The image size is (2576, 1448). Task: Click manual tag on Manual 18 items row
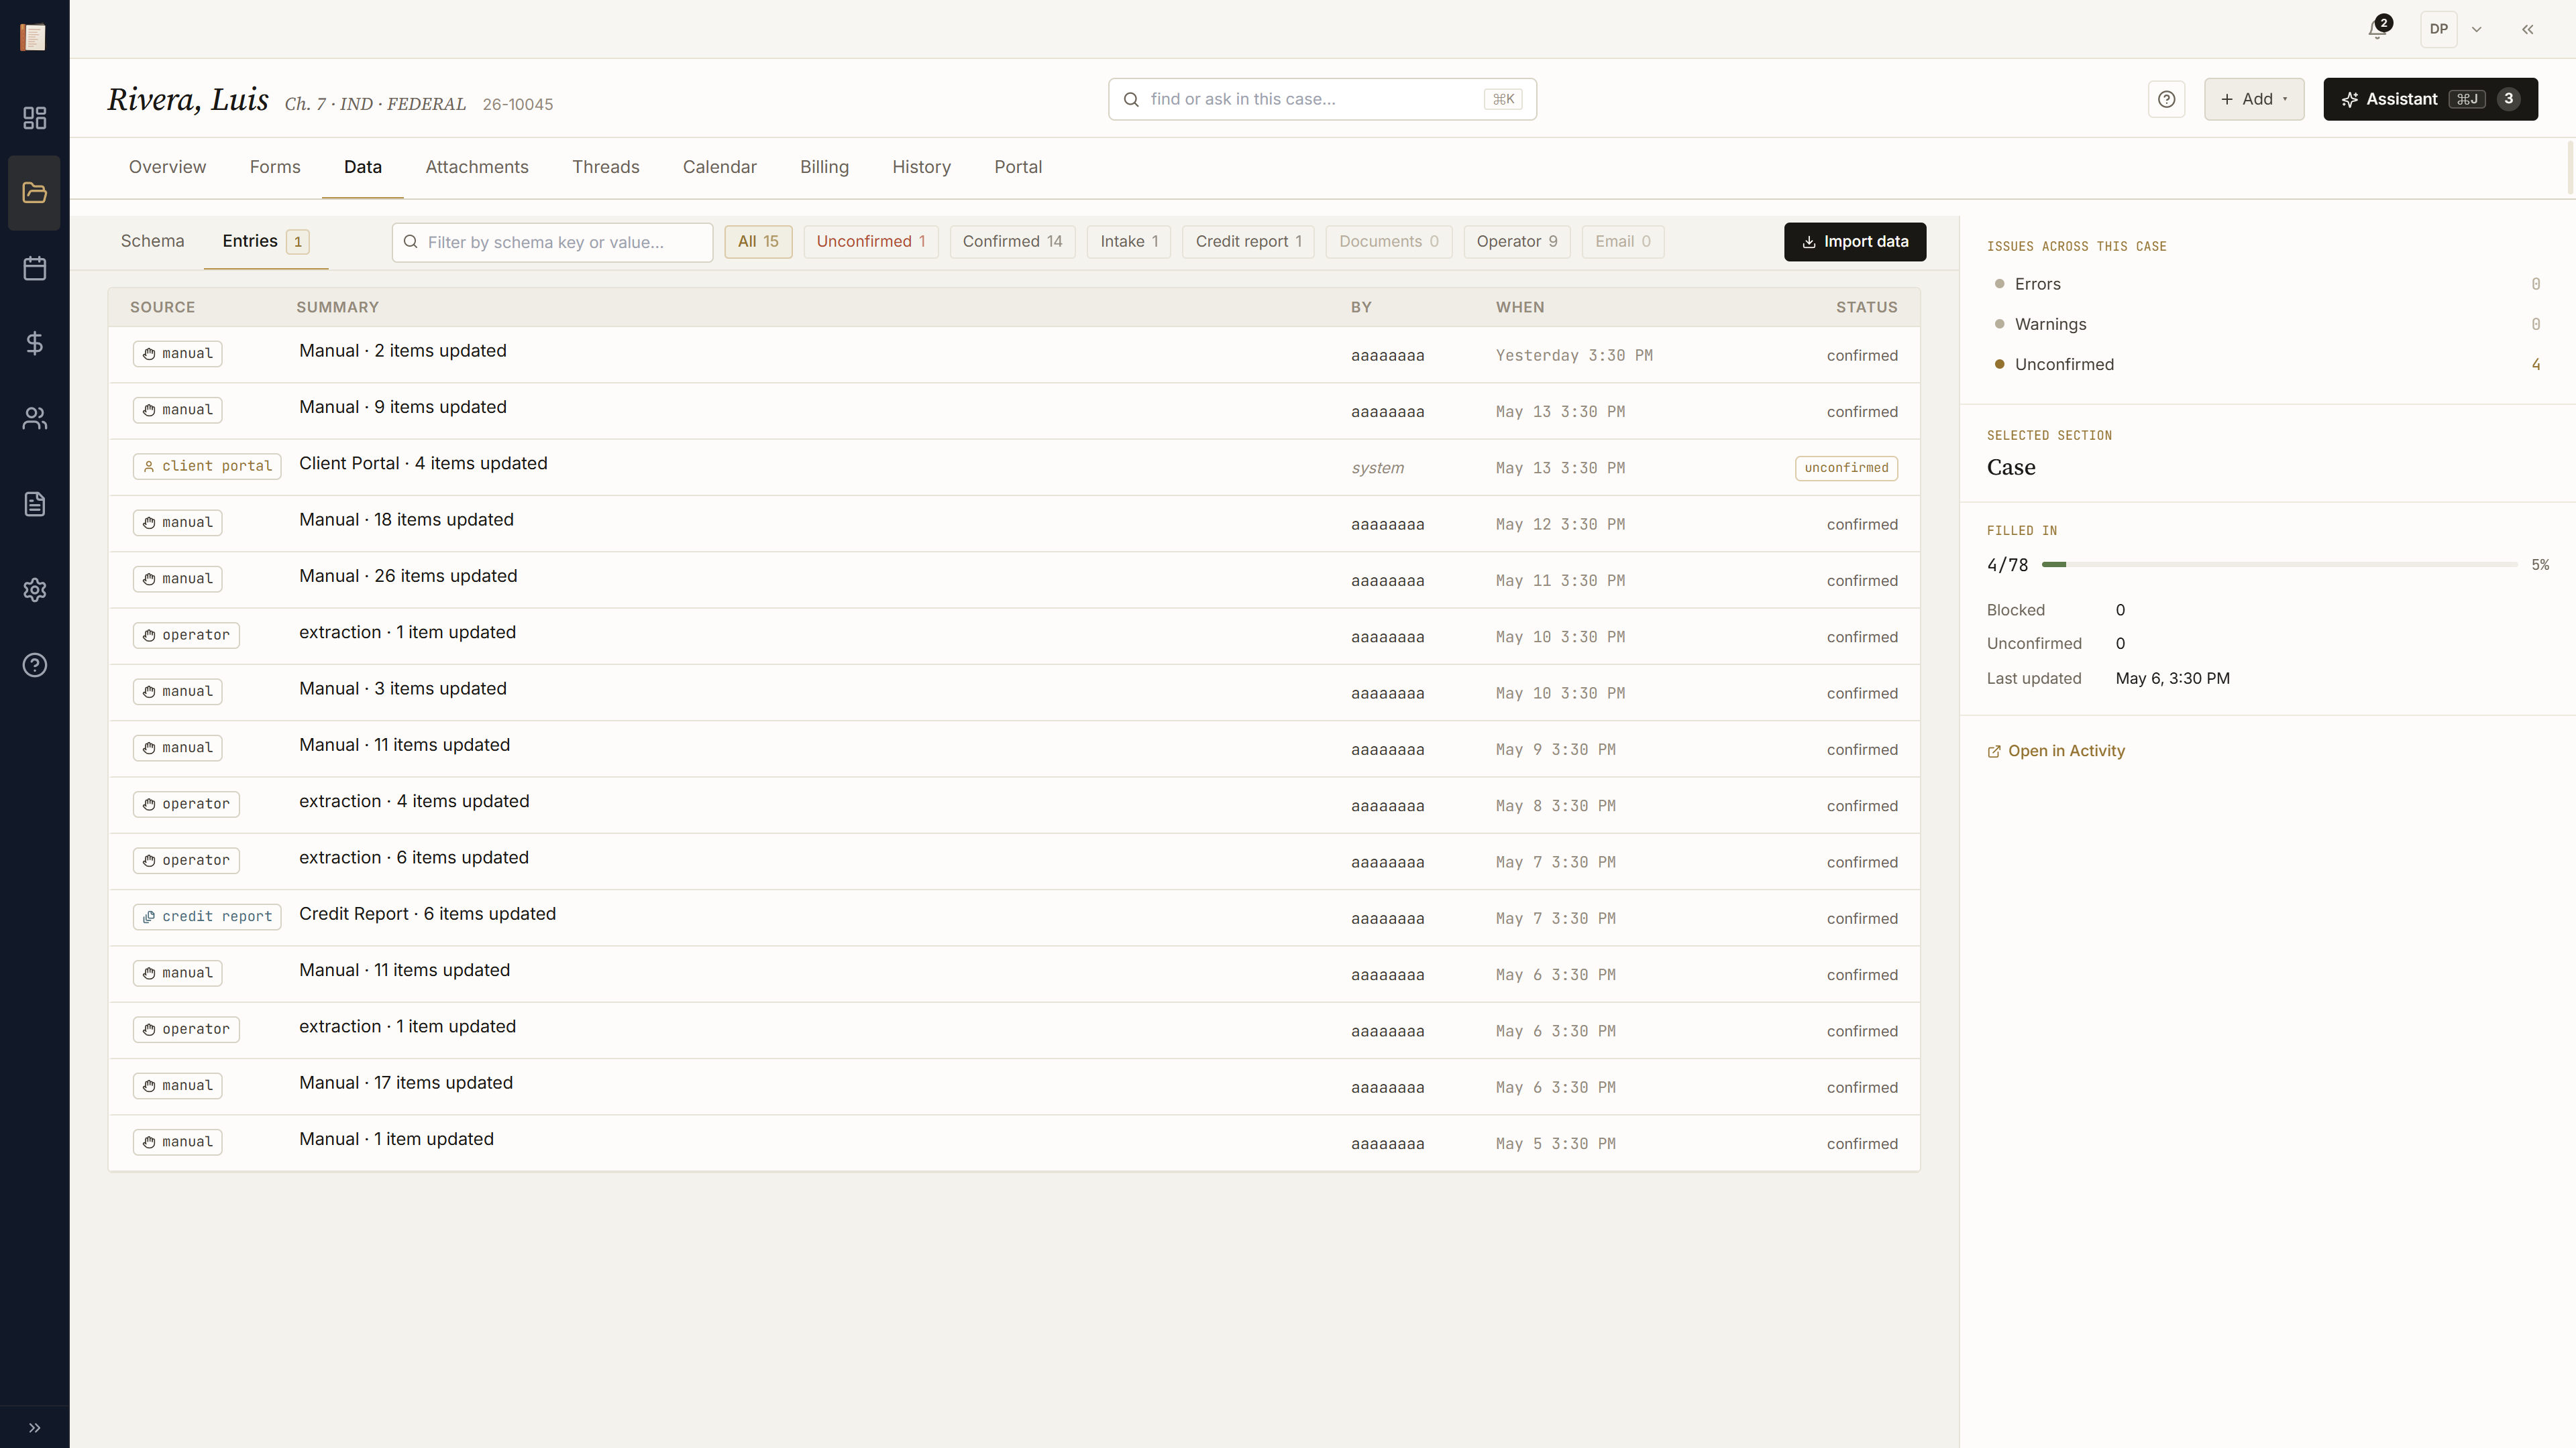[x=178, y=523]
